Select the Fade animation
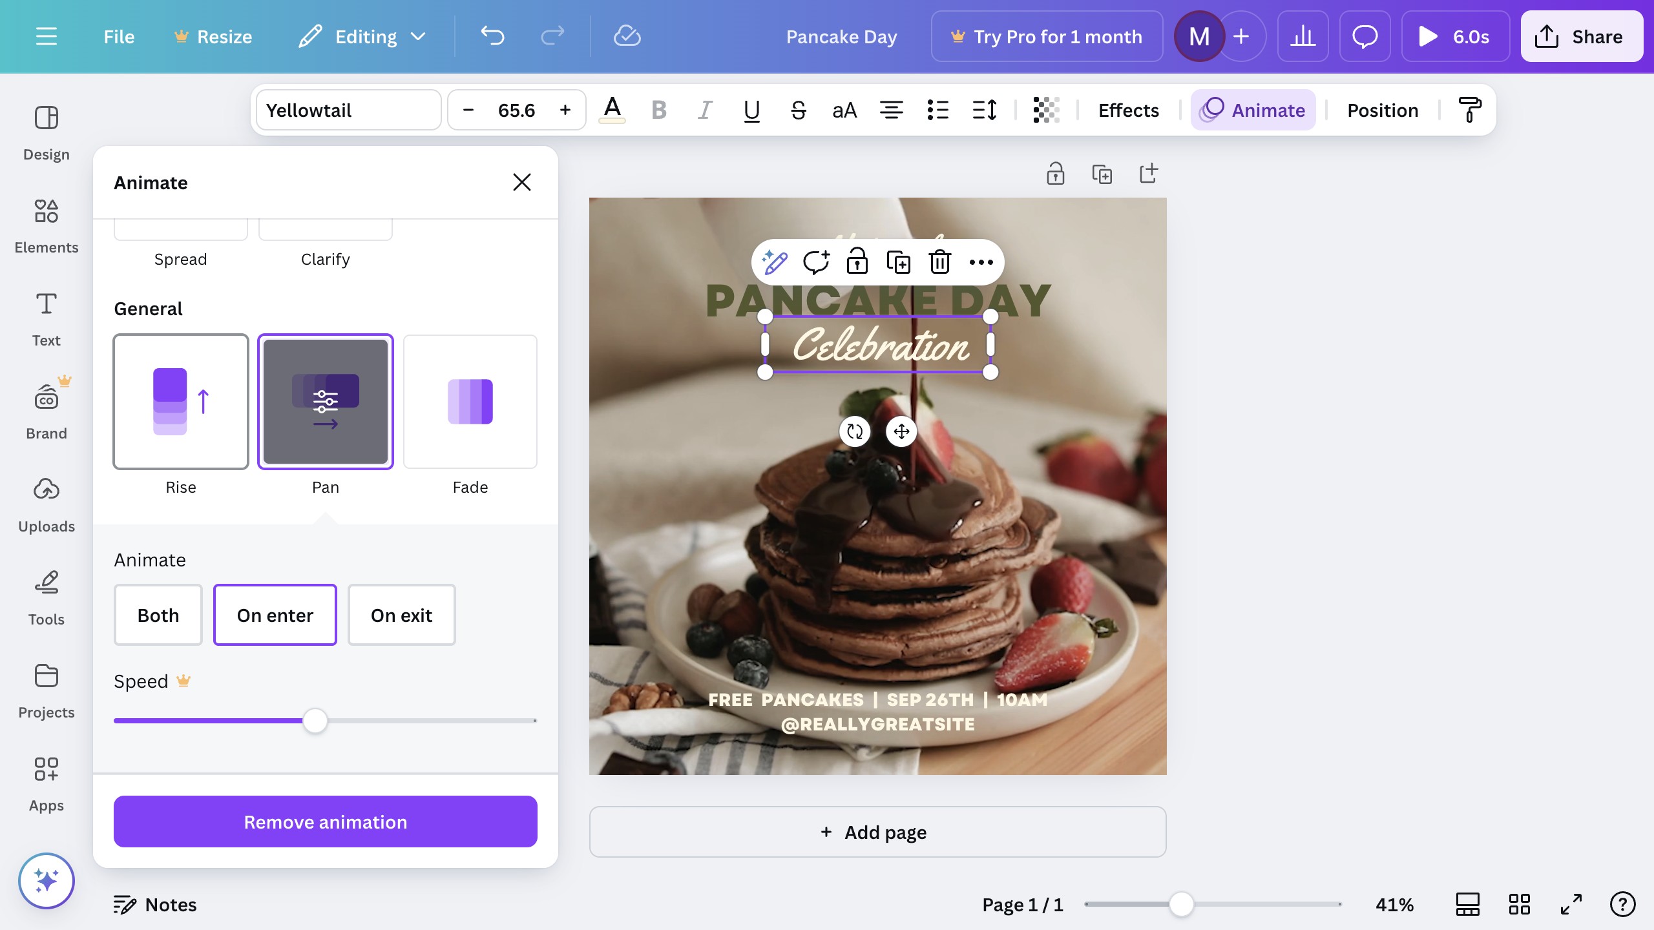The image size is (1654, 930). pos(470,402)
